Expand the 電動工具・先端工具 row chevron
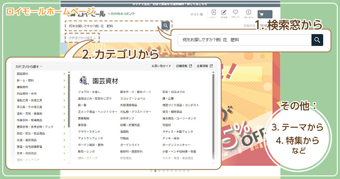The height and width of the screenshot is (179, 340). coord(64,100)
